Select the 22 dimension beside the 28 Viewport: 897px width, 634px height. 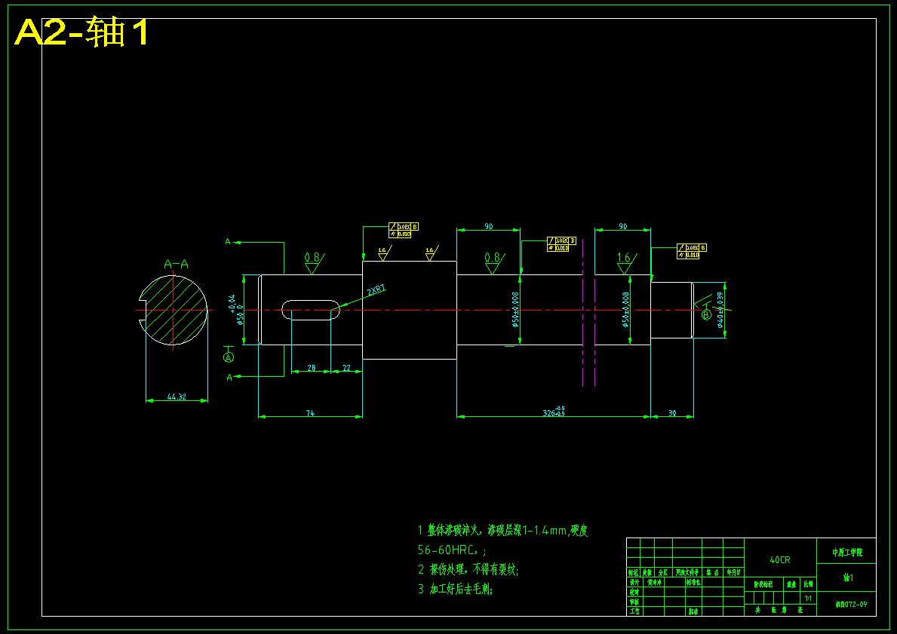(346, 368)
